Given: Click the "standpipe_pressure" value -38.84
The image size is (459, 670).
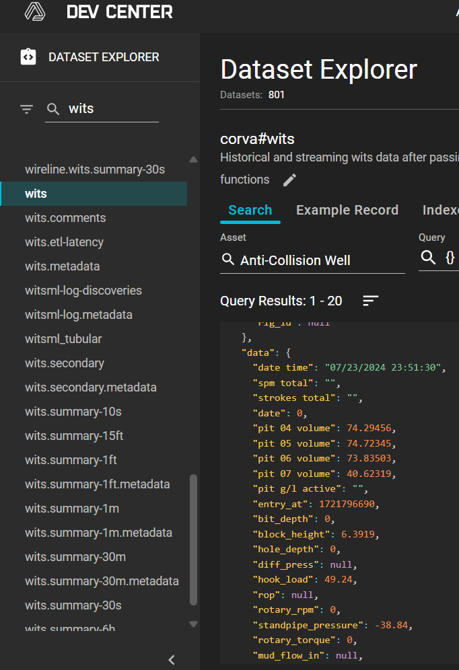Looking at the screenshot, I should point(392,625).
